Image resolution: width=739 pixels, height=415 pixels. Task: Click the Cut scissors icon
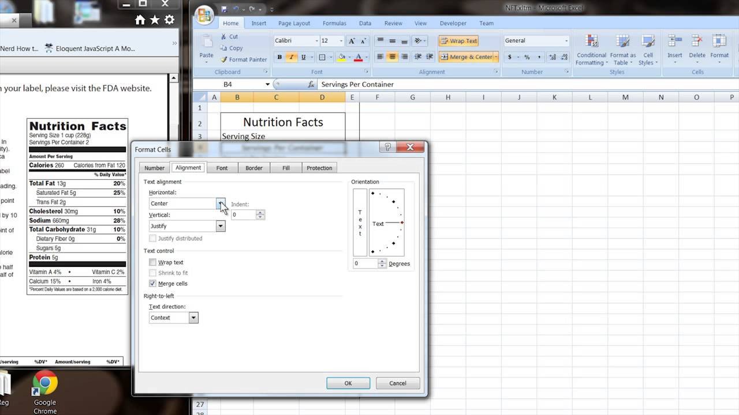point(224,36)
